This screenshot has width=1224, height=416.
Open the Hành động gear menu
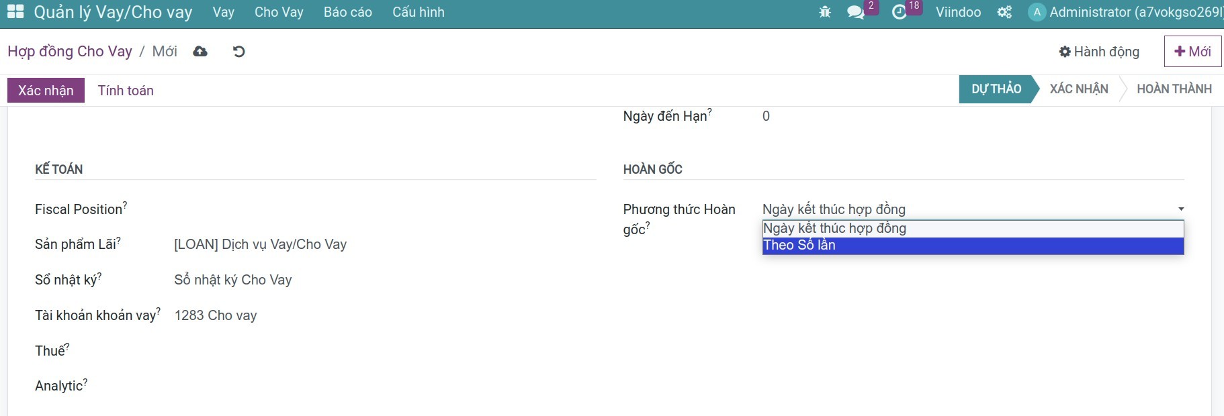click(1099, 52)
